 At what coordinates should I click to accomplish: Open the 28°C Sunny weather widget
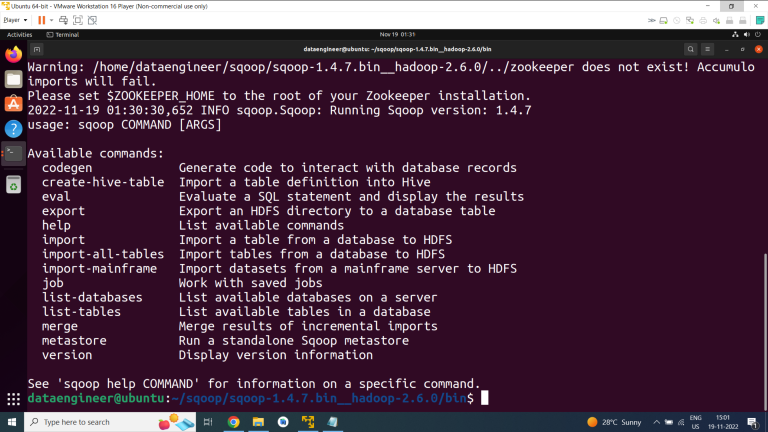pos(614,422)
